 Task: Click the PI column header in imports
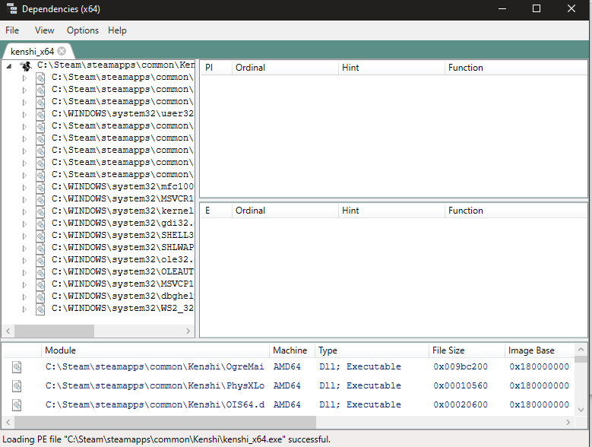pyautogui.click(x=217, y=68)
